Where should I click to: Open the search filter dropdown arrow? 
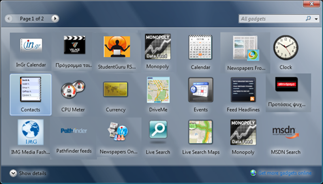[316, 19]
